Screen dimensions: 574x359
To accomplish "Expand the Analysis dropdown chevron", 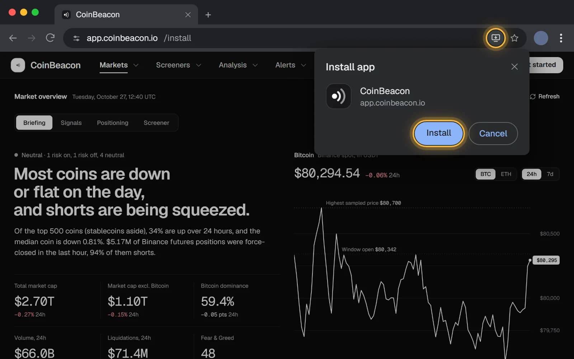I will tap(255, 65).
